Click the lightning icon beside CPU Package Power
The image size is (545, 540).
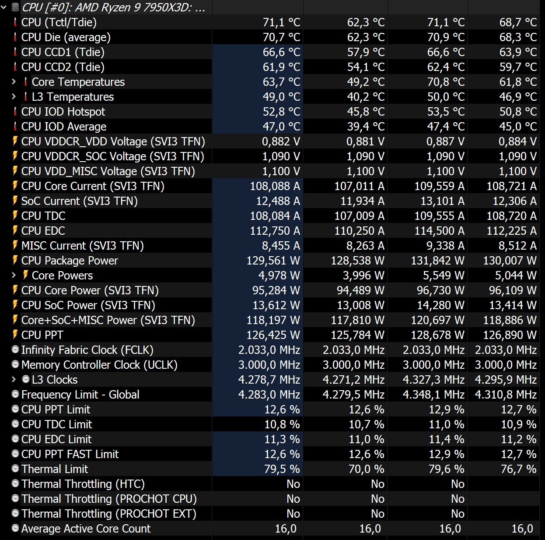[x=15, y=260]
